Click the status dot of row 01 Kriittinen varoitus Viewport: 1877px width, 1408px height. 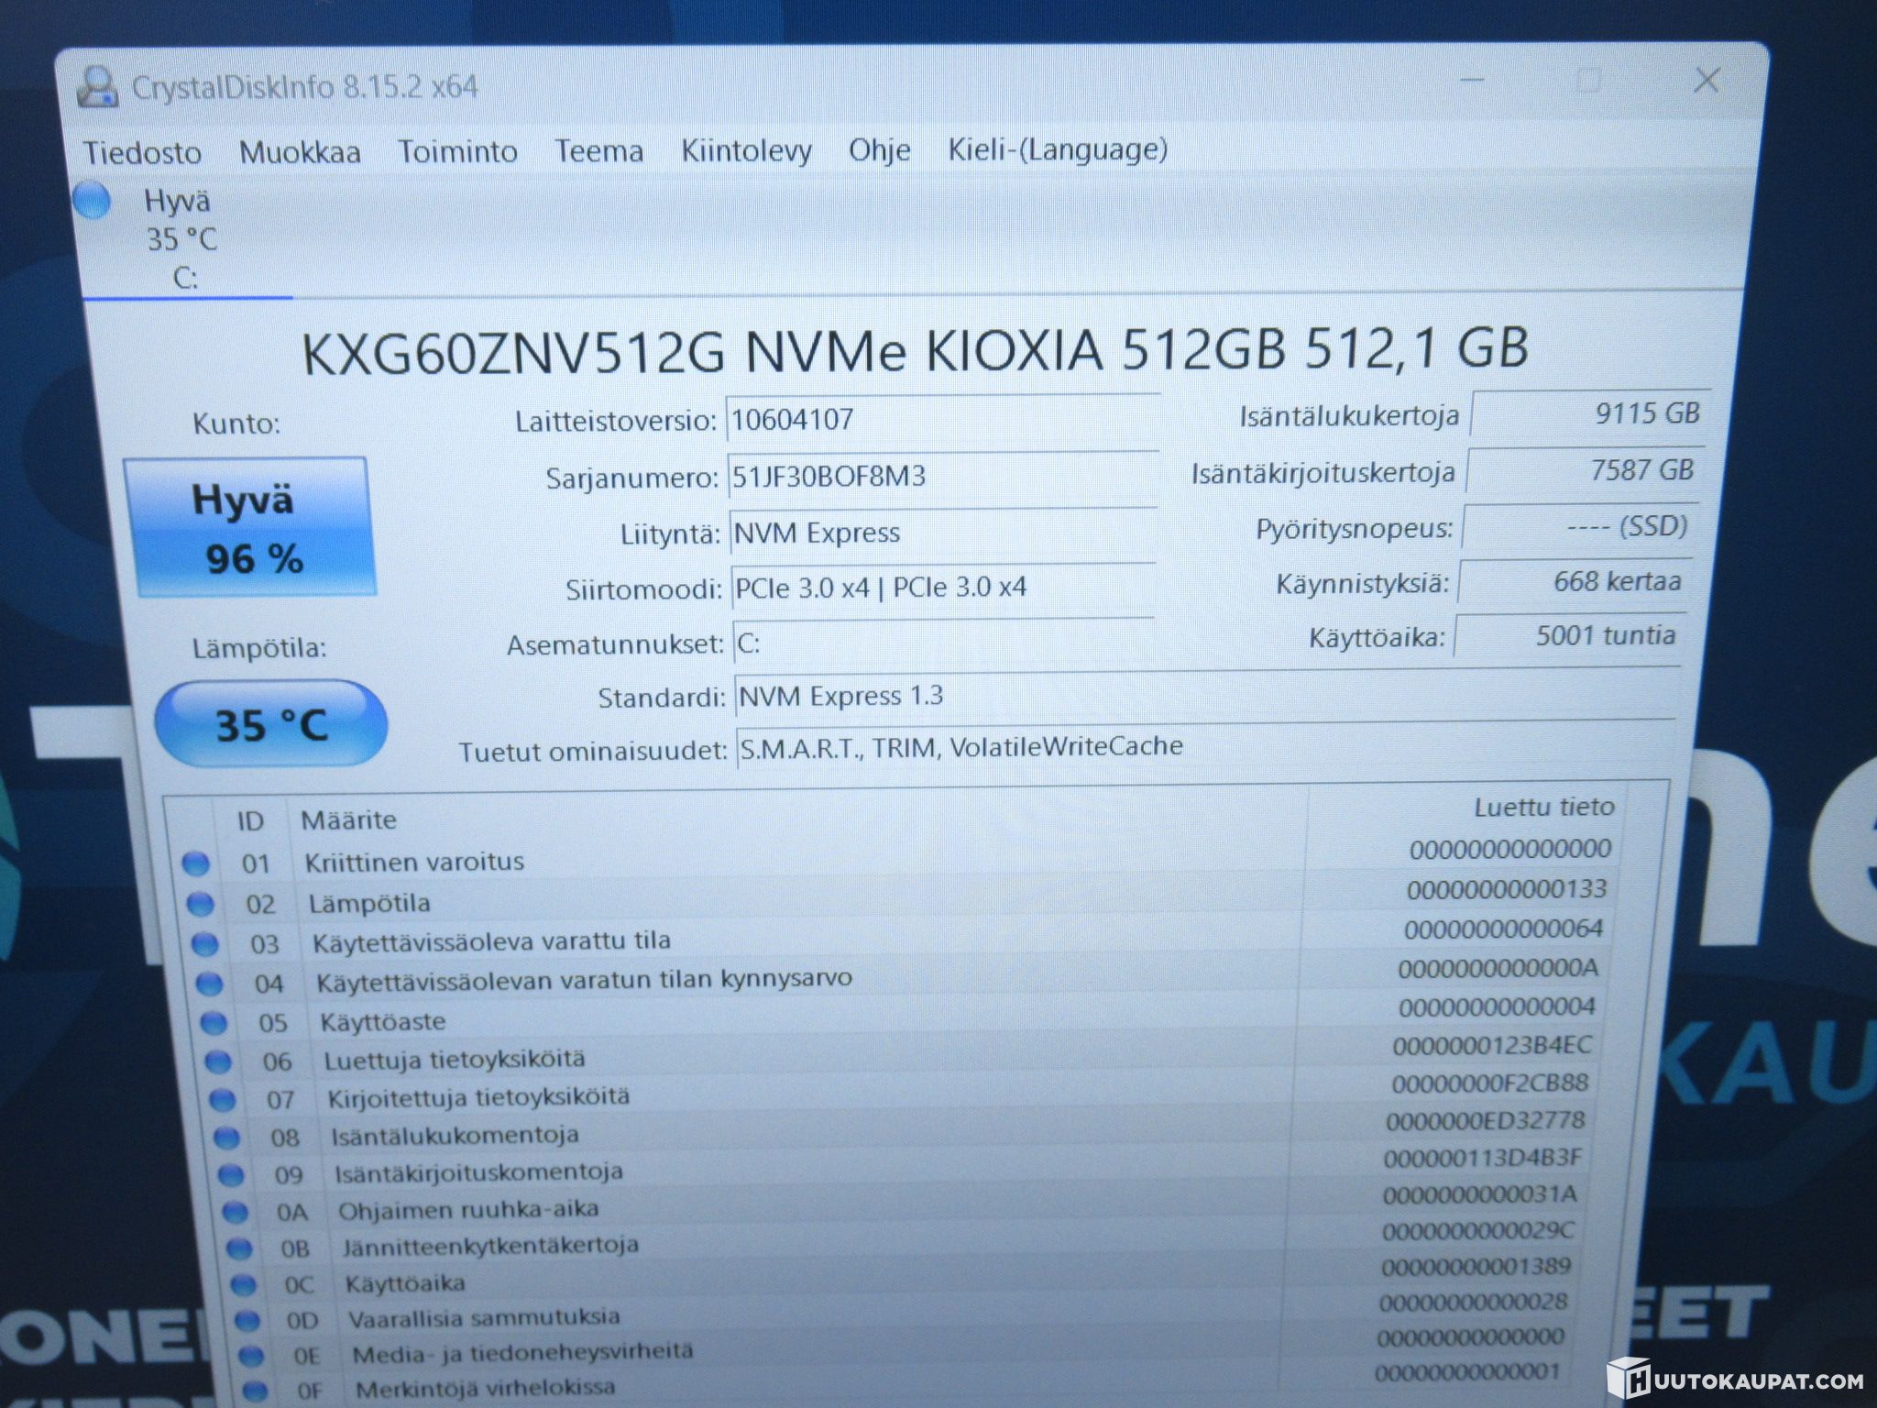point(195,863)
